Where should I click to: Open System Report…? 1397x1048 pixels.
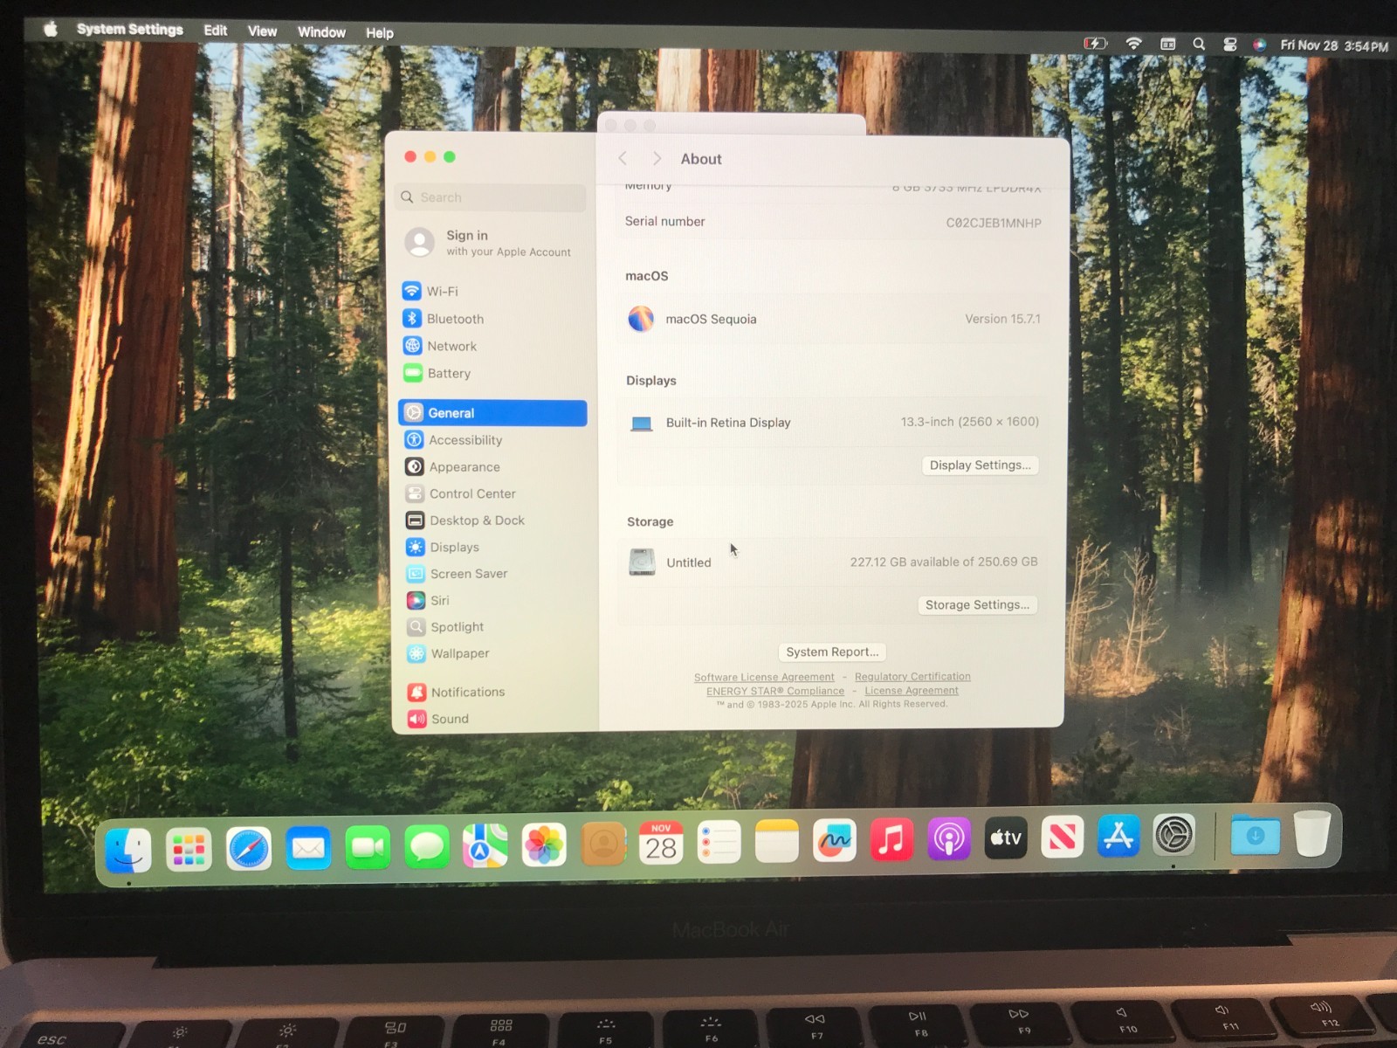[x=832, y=652]
